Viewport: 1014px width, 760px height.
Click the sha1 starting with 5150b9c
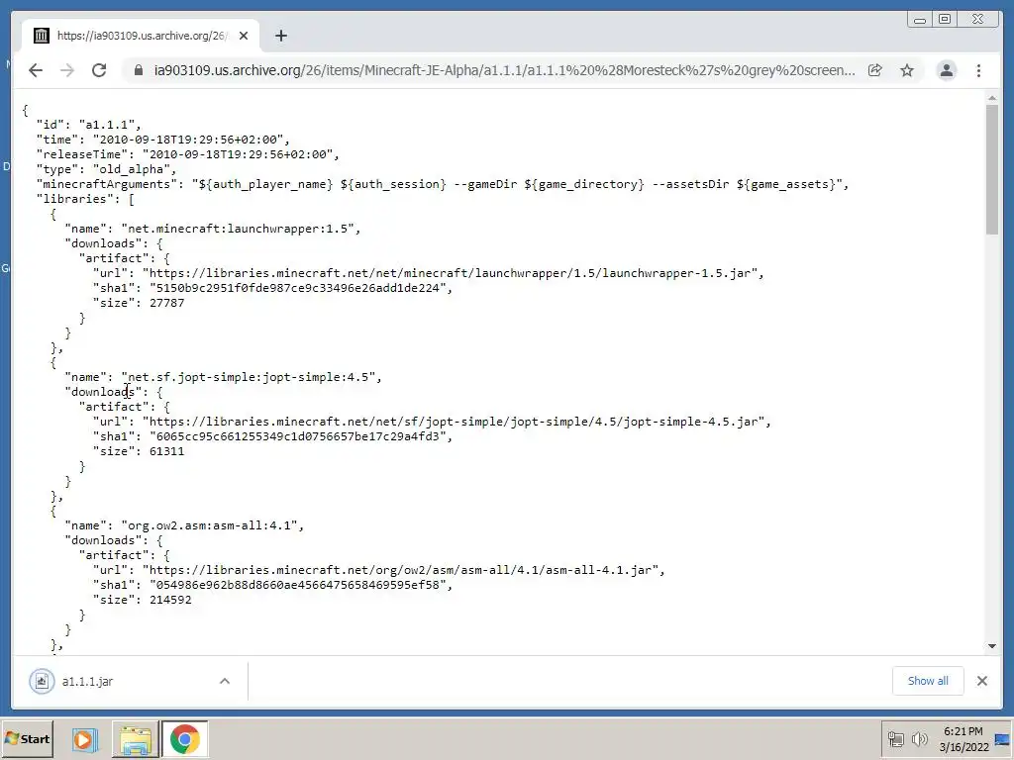(x=297, y=288)
